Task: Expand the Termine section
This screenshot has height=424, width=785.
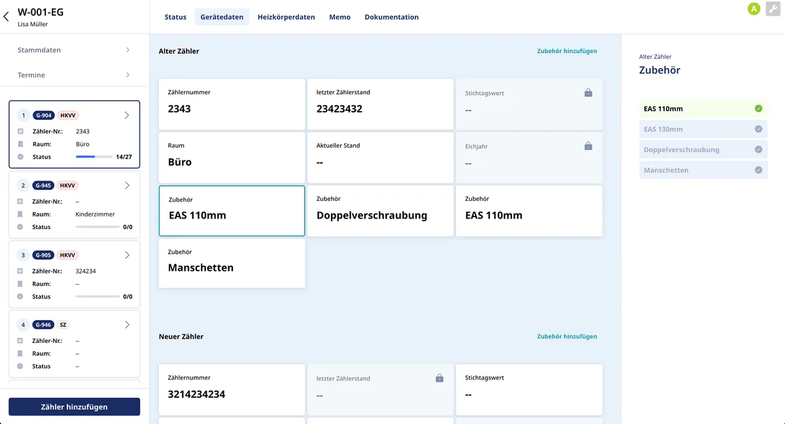Action: (x=74, y=75)
